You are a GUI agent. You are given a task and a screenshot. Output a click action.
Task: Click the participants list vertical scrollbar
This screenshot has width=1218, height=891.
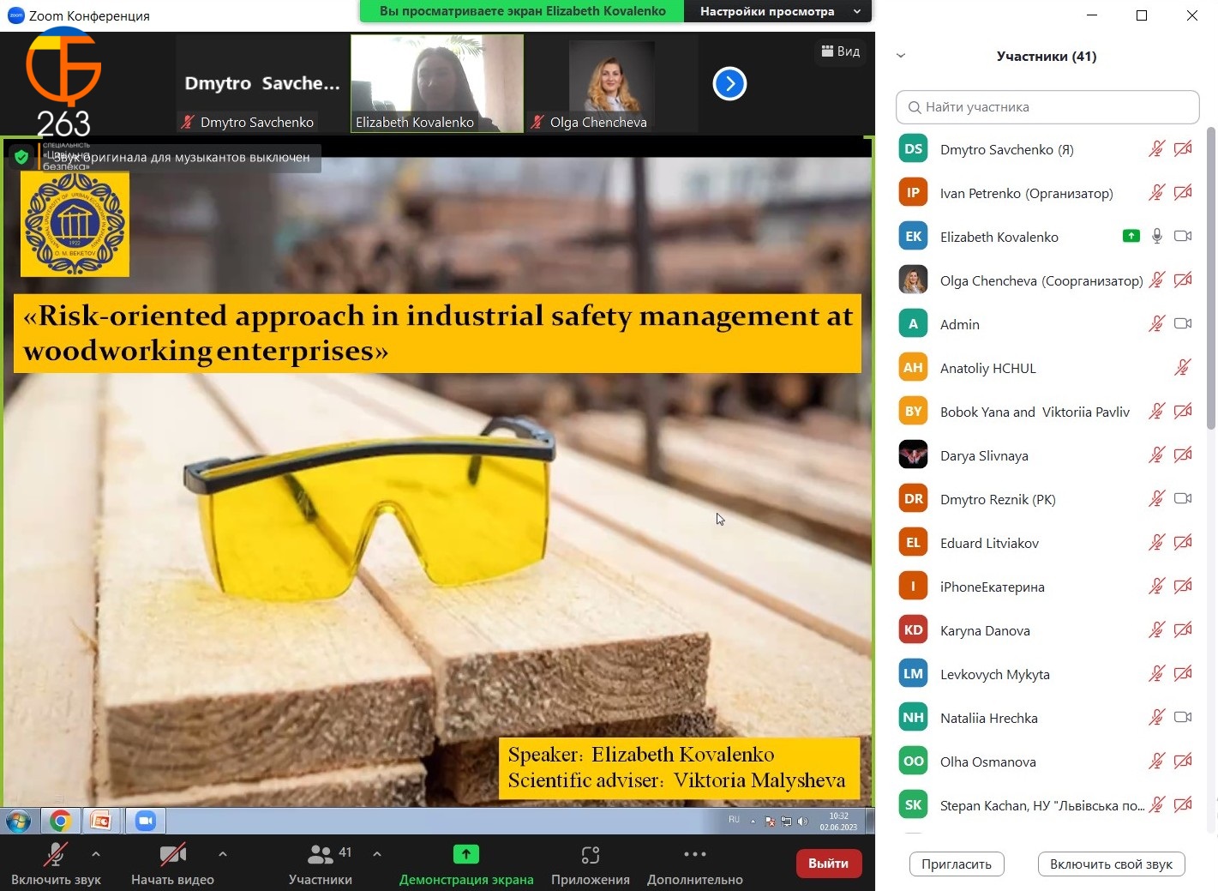point(1210,278)
